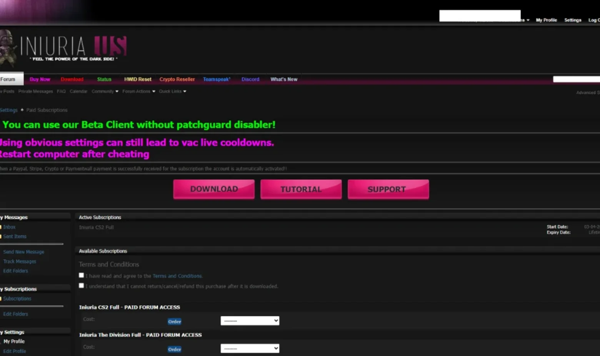This screenshot has height=356, width=600.
Task: Open the Inbox folder in My Messages
Action: pos(9,227)
